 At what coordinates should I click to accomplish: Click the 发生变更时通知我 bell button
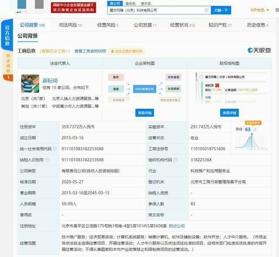coord(126,52)
